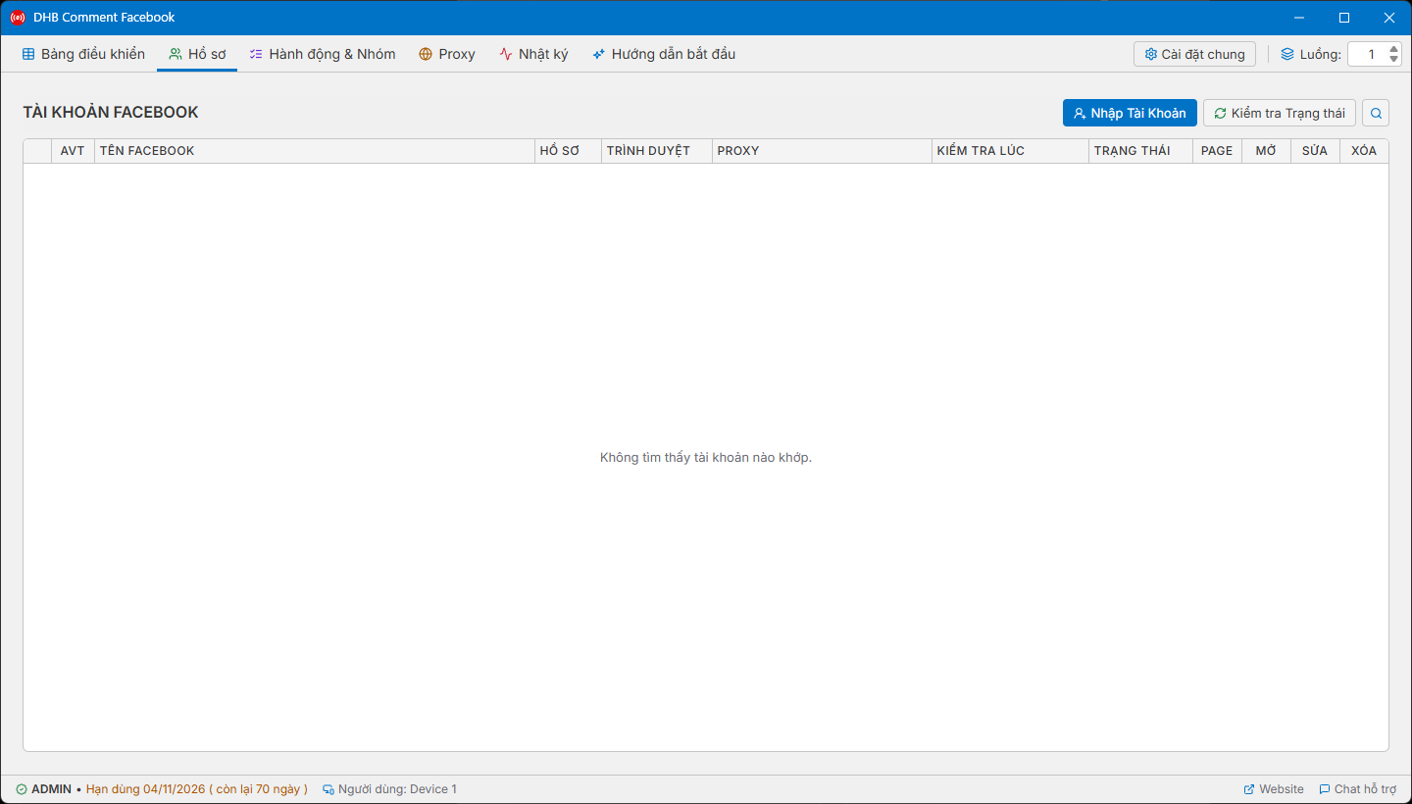Click the KIỂM TRA LÚC column header
This screenshot has height=804, width=1412.
(1010, 151)
